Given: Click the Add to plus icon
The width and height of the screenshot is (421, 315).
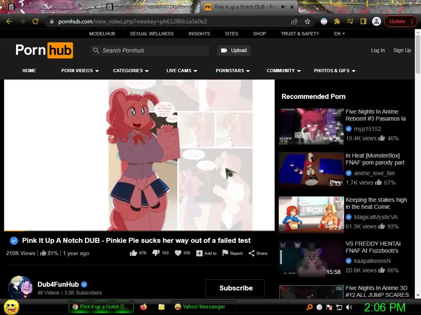Looking at the screenshot, I should click(x=199, y=253).
